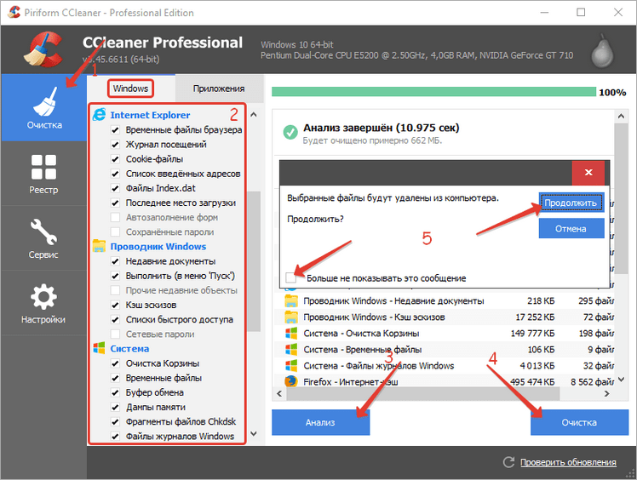
Task: Select the Система category header
Action: pyautogui.click(x=129, y=349)
